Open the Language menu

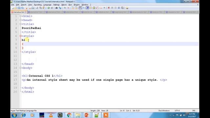click(47, 5)
